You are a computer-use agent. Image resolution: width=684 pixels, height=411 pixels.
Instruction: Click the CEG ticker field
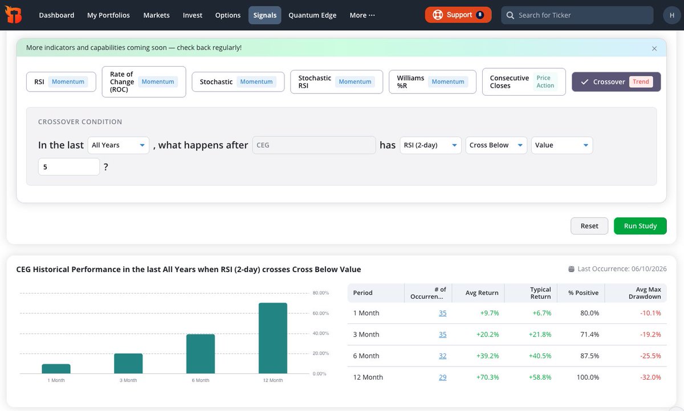click(314, 145)
